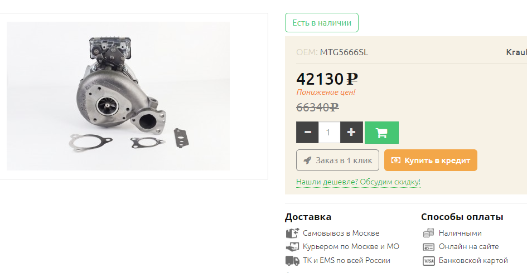This screenshot has width=527, height=273.
Task: Click the VISA icon by Банковской картой
Action: pyautogui.click(x=428, y=261)
